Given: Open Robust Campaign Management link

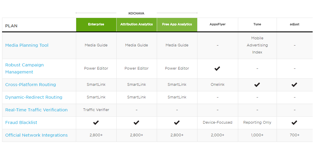Looking at the screenshot, I should tap(24, 68).
